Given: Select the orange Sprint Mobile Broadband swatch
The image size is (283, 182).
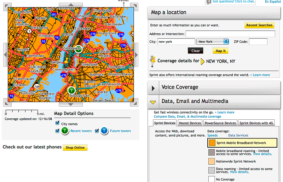Looking at the screenshot, I should coord(212,143).
